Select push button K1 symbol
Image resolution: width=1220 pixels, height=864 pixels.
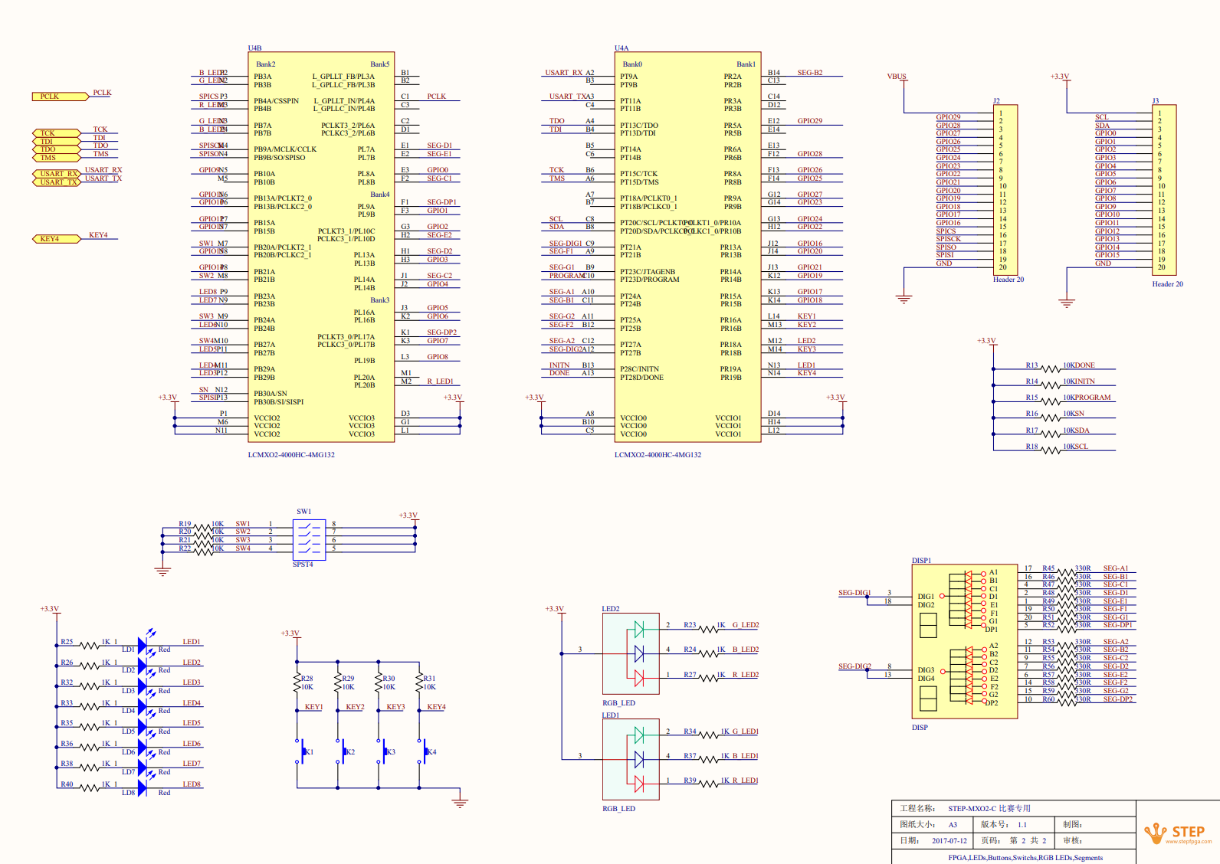point(300,751)
